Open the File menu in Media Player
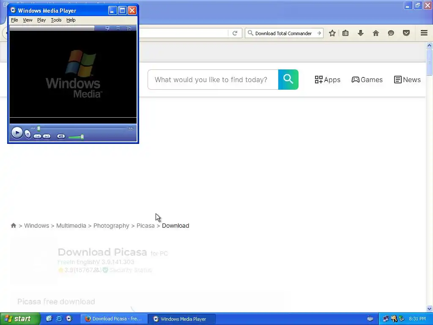Viewport: 433px width, 325px height. point(14,20)
